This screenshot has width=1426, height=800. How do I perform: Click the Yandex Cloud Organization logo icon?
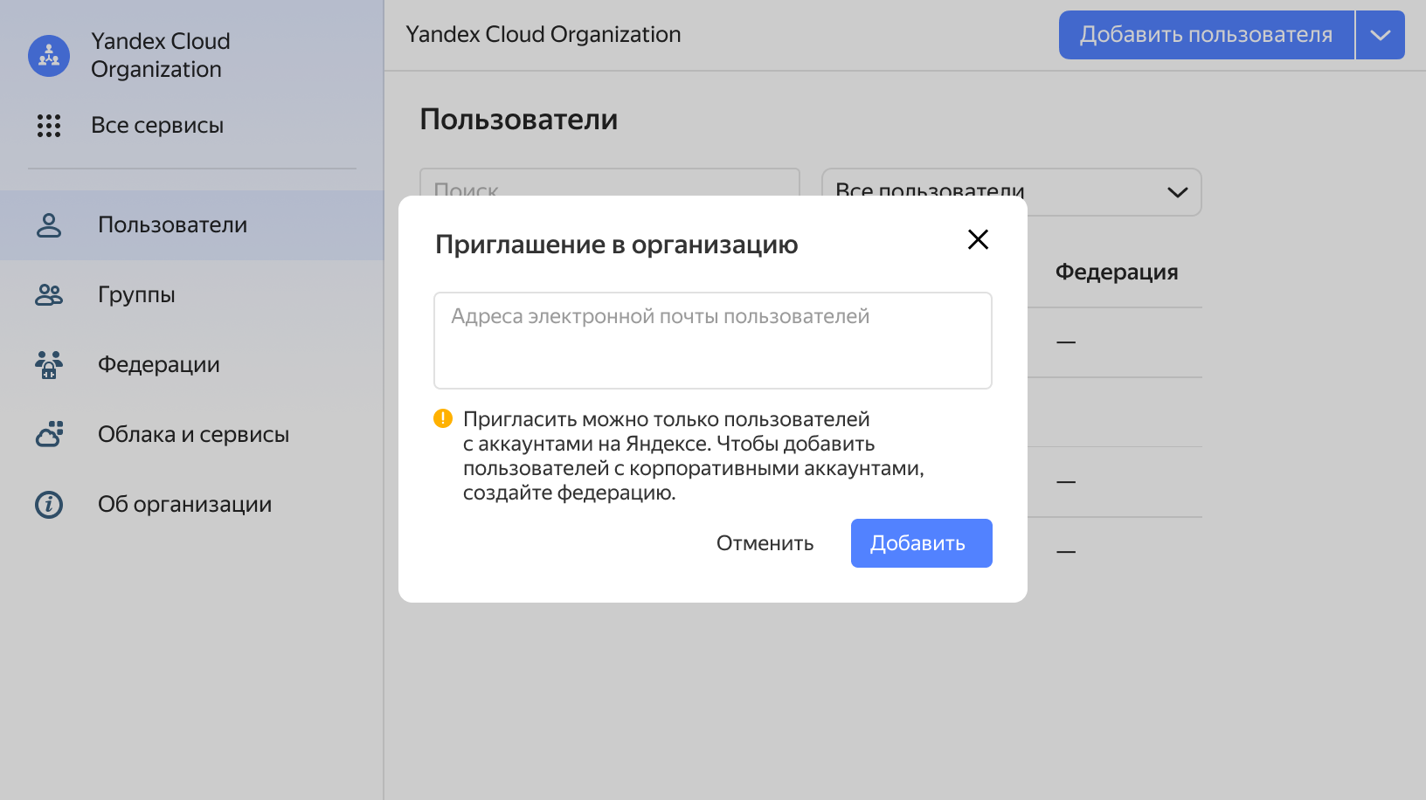pyautogui.click(x=49, y=56)
